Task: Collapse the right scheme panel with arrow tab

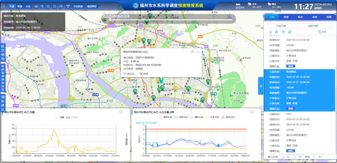Action: (x=261, y=86)
